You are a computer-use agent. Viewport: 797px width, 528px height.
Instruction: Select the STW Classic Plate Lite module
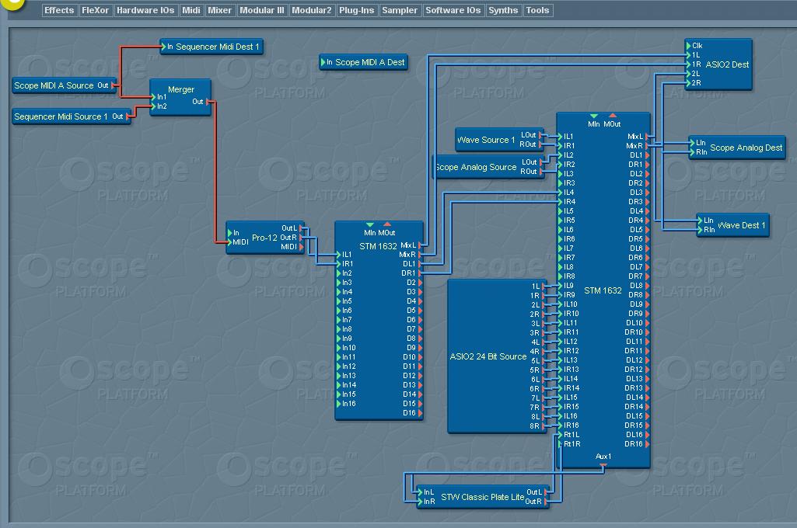[483, 496]
